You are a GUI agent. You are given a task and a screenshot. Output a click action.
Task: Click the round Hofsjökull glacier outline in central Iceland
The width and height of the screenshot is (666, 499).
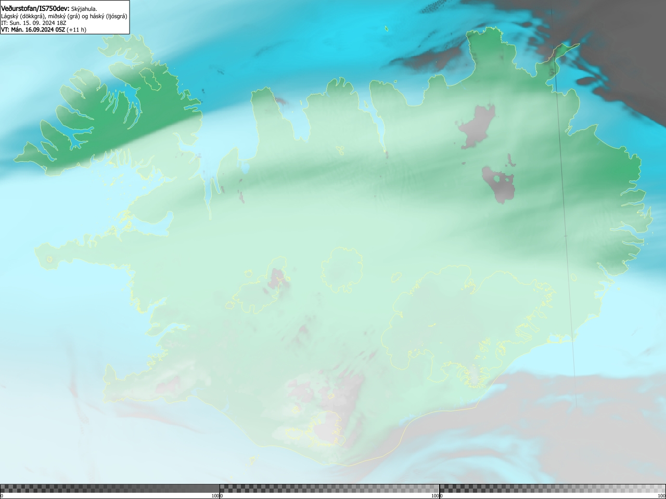click(342, 270)
